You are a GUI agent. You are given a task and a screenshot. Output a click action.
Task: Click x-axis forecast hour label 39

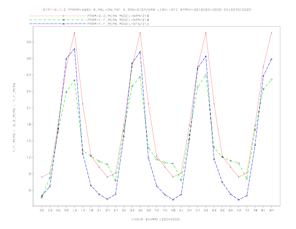coord(148,210)
